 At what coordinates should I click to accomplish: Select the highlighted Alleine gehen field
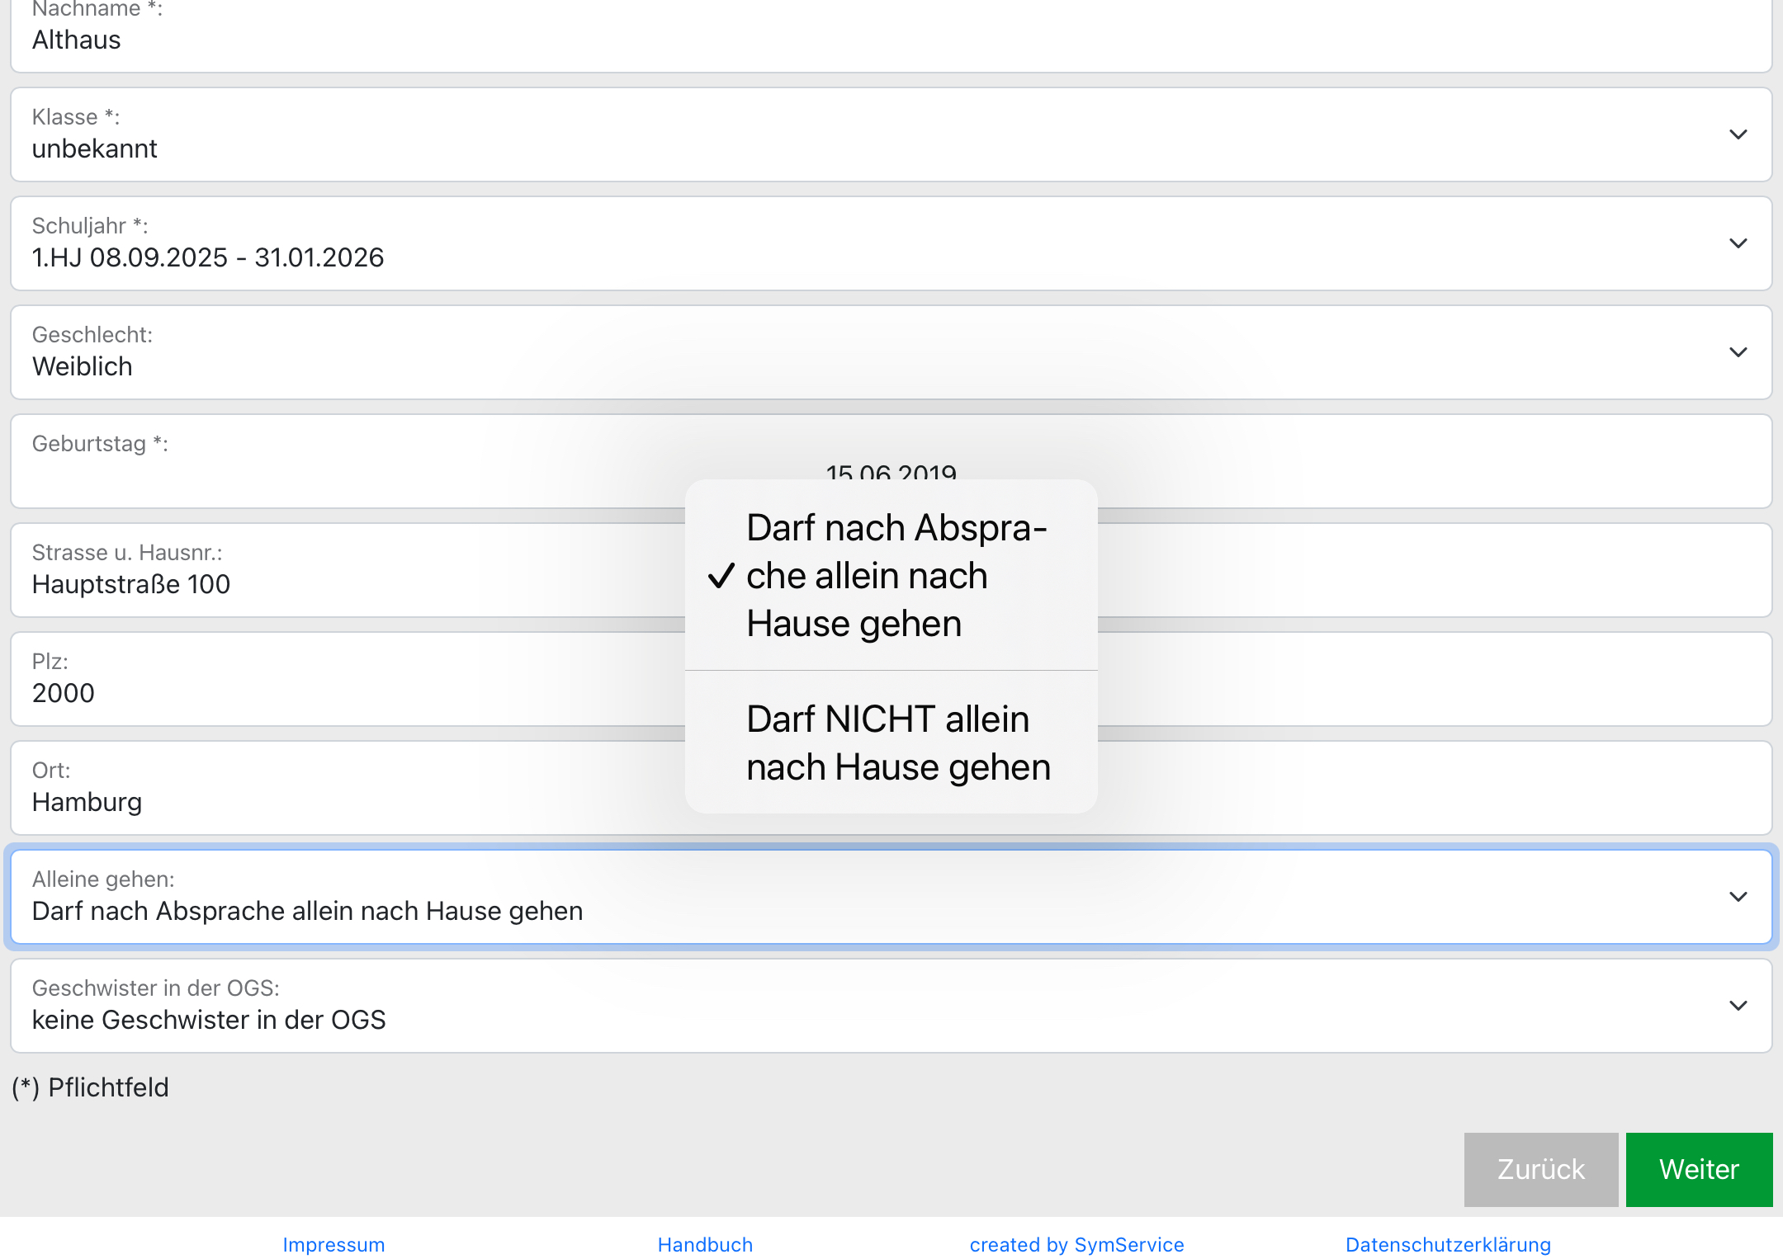click(x=330, y=897)
